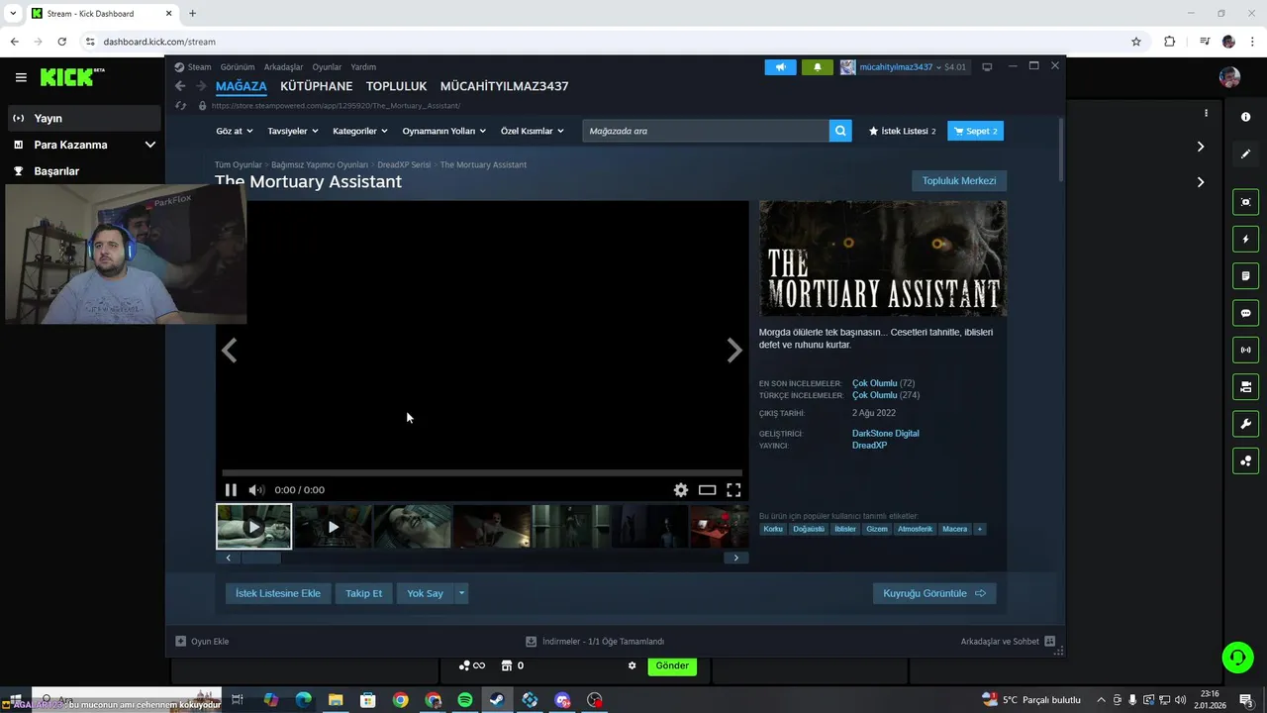Open İstek Listesi wishlist link
Image resolution: width=1267 pixels, height=713 pixels.
click(x=902, y=131)
